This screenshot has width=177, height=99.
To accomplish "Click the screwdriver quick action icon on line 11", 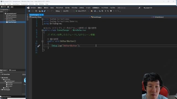I will (x=39, y=46).
